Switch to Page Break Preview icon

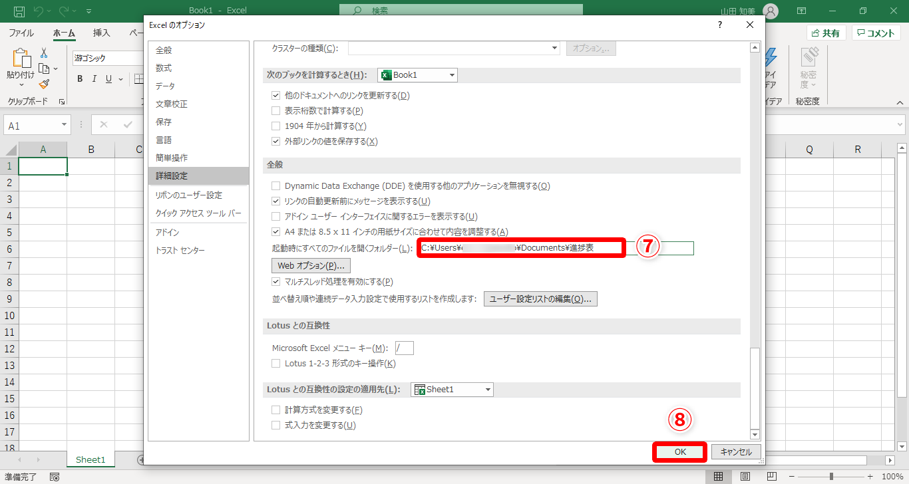click(x=772, y=477)
